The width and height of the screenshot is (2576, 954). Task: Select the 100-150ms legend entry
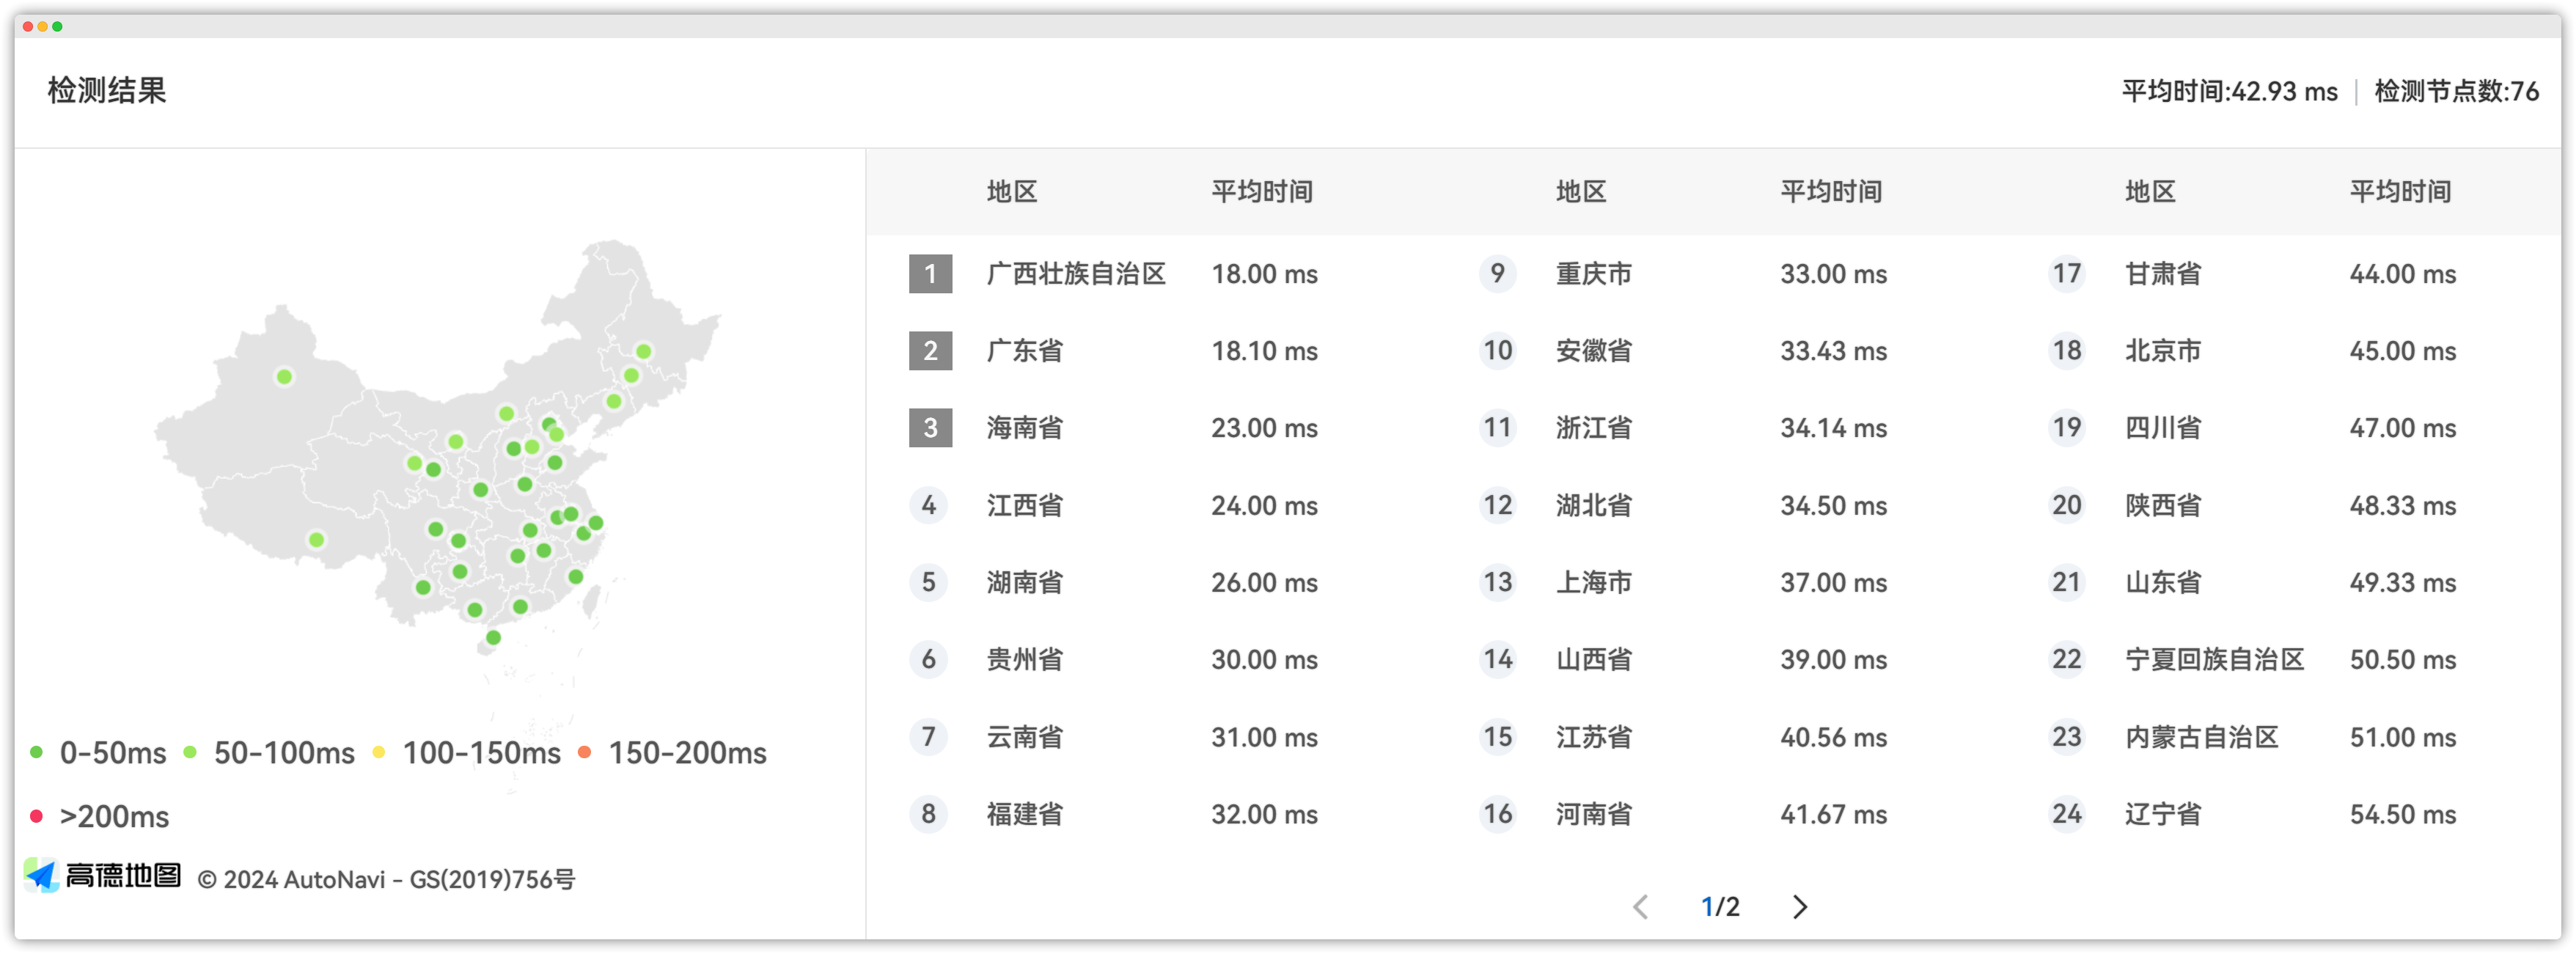pos(466,752)
